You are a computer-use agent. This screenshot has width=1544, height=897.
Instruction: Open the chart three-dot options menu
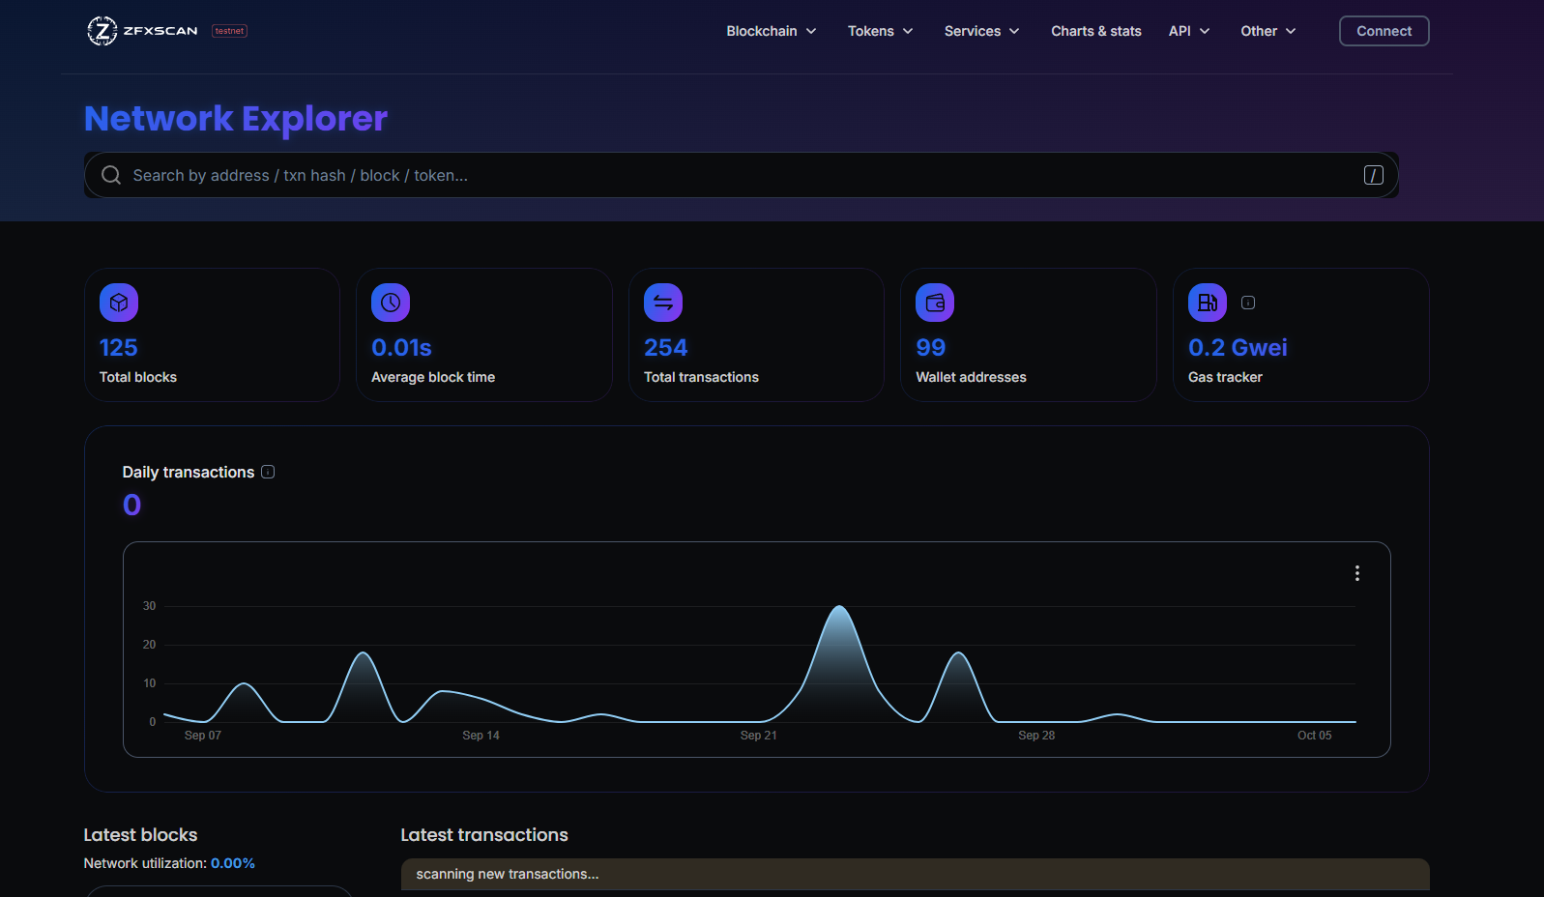(x=1357, y=573)
